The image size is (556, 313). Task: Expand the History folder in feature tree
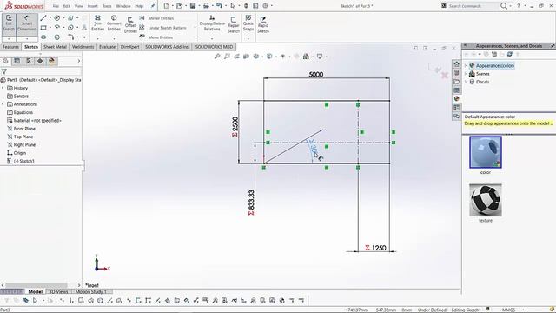3,88
